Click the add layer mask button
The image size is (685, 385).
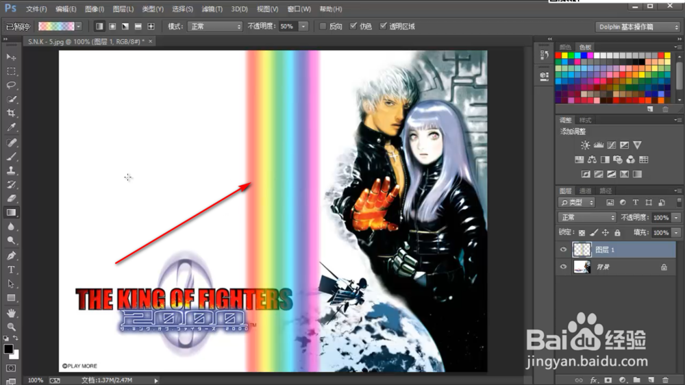608,380
